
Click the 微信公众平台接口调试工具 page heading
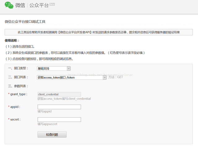[x=25, y=22]
